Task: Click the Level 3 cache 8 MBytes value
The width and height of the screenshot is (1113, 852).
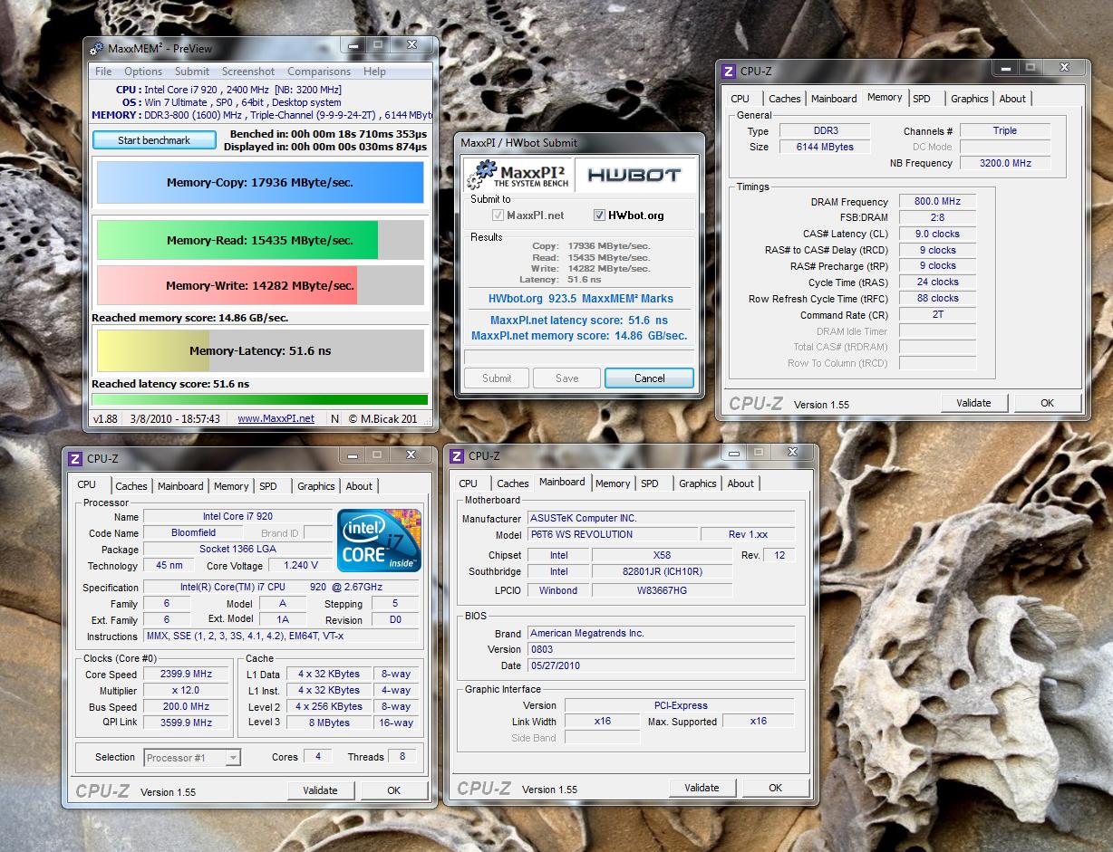Action: click(328, 723)
